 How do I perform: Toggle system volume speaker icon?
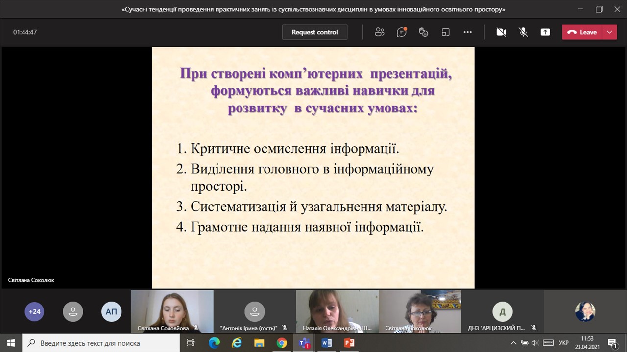[x=535, y=343]
